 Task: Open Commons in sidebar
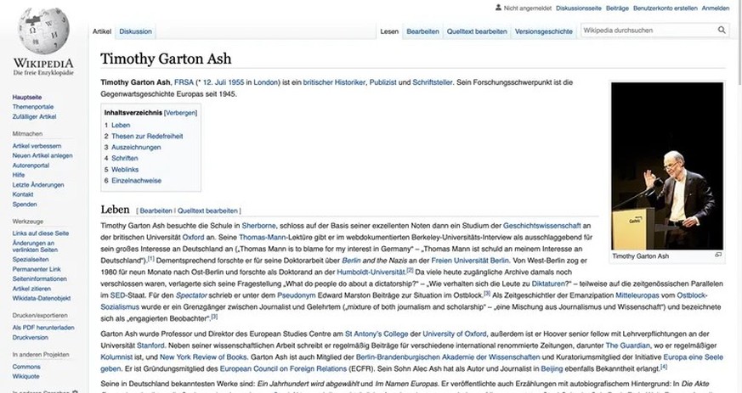point(26,367)
